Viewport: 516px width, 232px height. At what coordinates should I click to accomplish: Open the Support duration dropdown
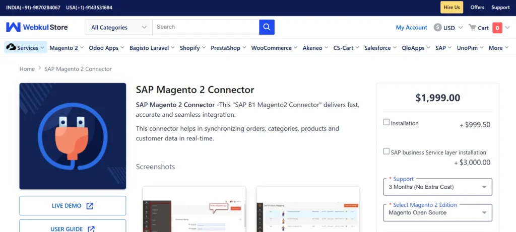tap(438, 187)
